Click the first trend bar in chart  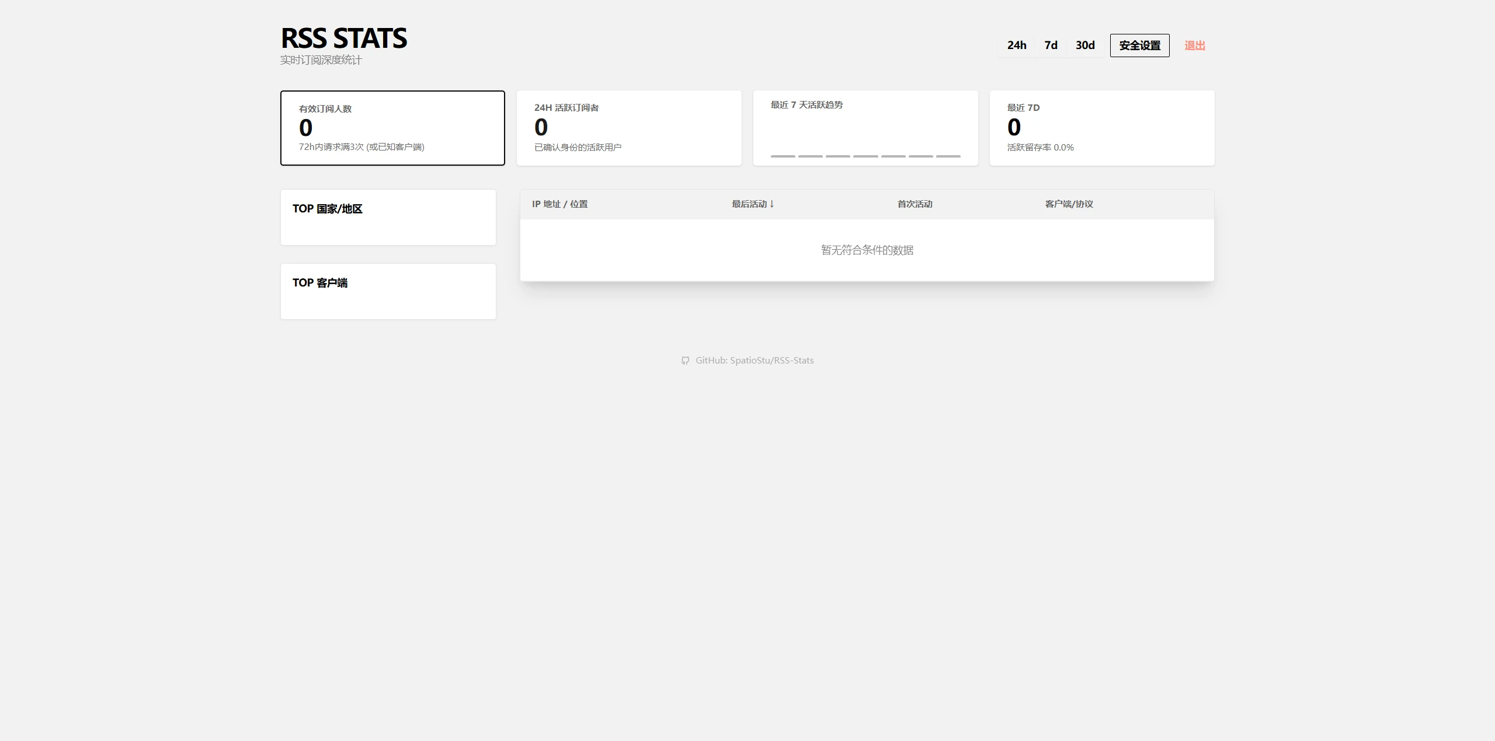[x=783, y=156]
